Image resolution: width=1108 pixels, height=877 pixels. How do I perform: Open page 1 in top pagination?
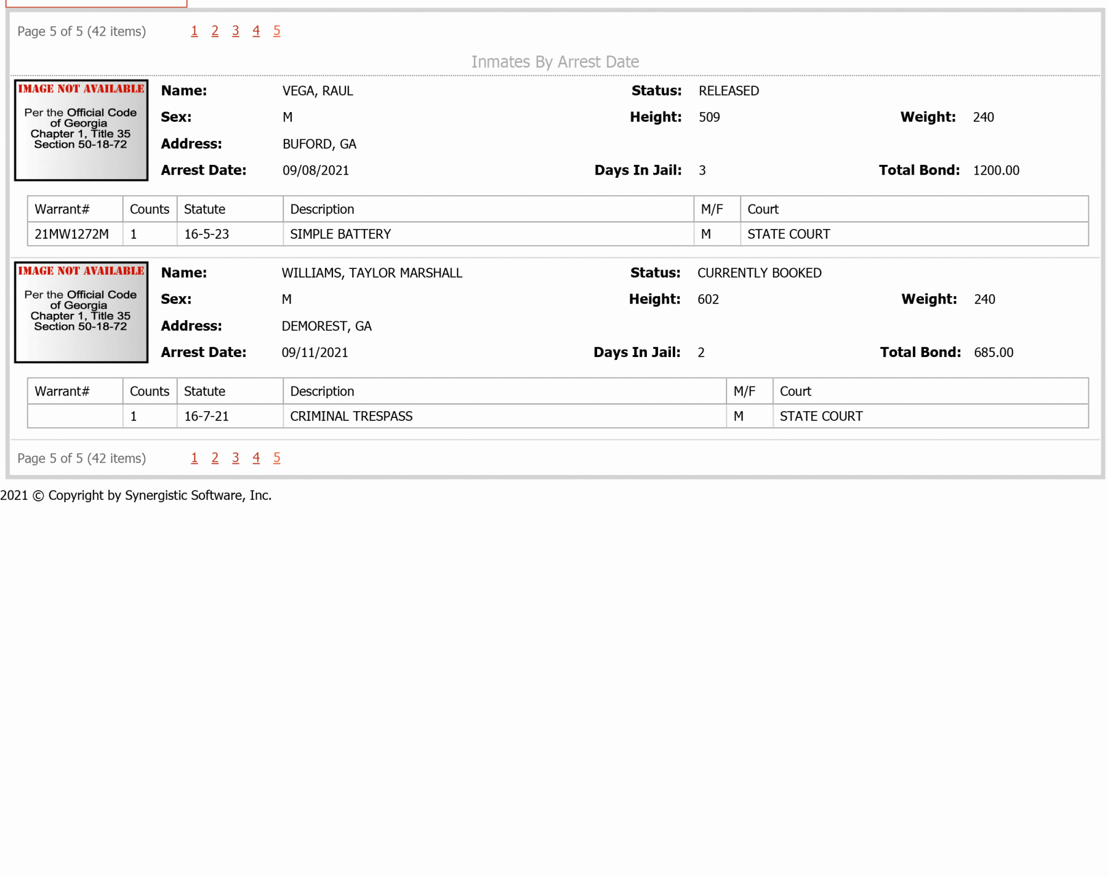[x=195, y=31]
